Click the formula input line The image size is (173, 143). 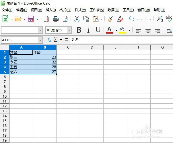[x=121, y=40]
